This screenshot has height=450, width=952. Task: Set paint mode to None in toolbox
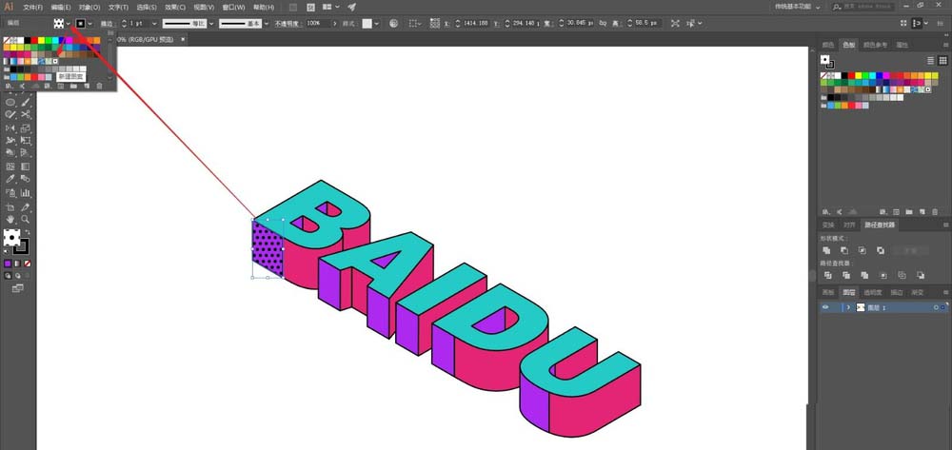(27, 264)
